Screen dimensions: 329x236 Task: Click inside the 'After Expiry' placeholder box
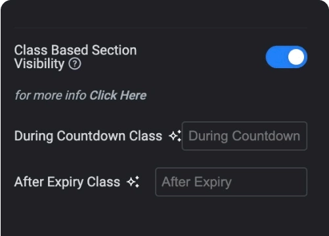(x=231, y=182)
